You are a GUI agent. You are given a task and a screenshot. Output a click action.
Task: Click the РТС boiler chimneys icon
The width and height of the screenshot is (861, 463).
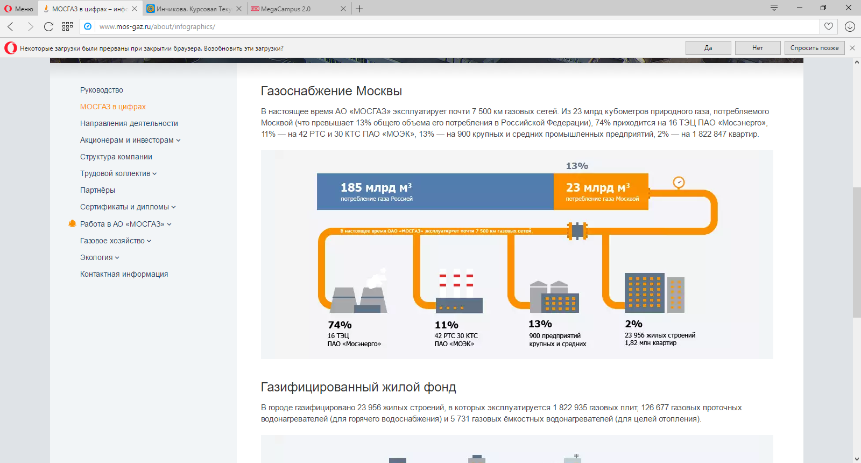click(459, 291)
